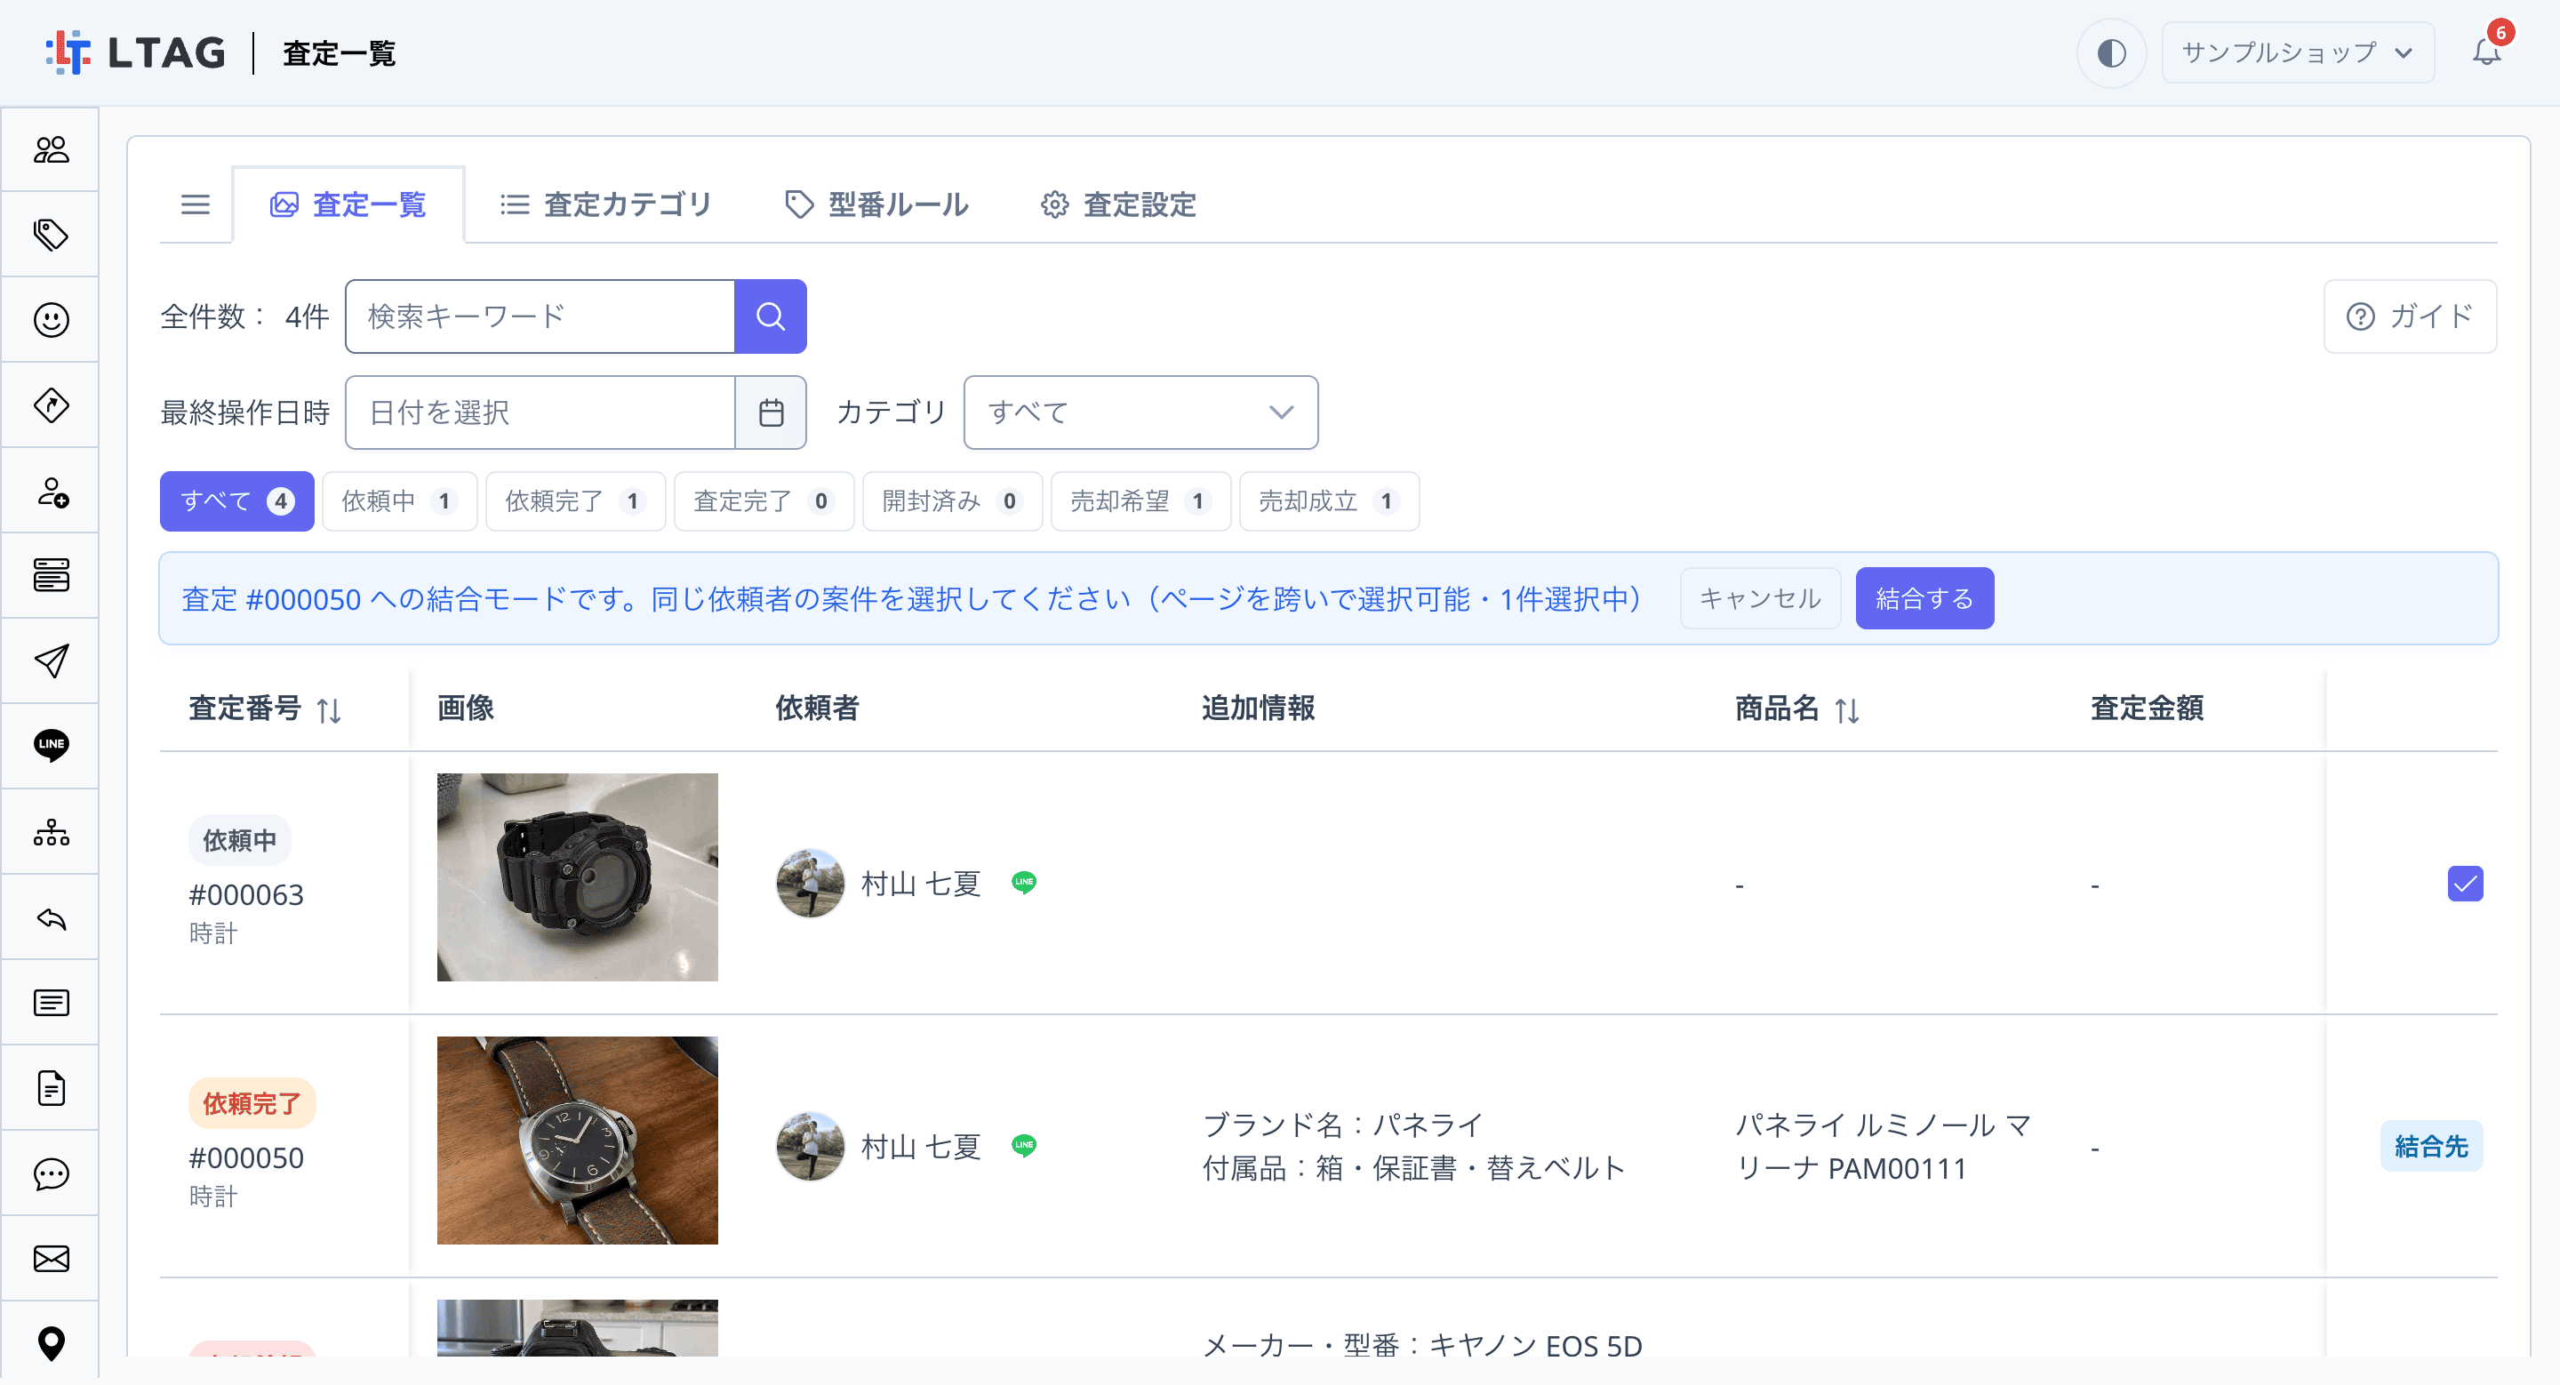Open the Panerai watch thumbnail for #000050
This screenshot has width=2560, height=1385.
[x=578, y=1140]
